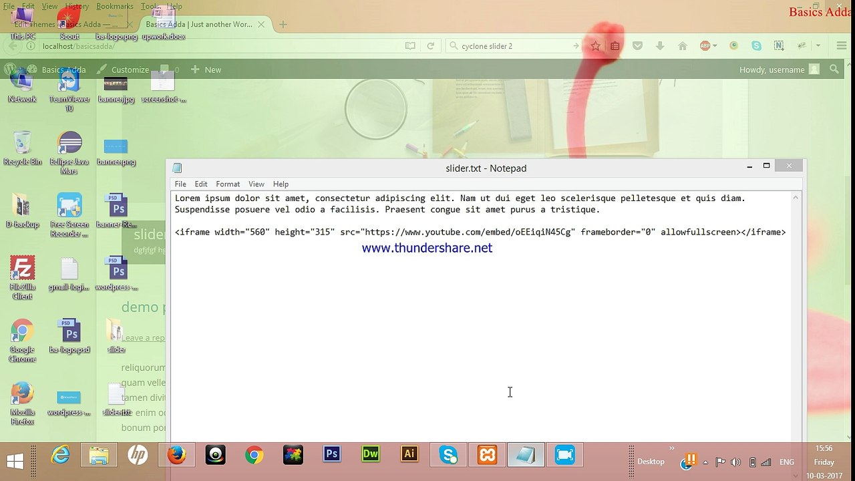This screenshot has width=855, height=481.
Task: Launch Dreamweaver from the taskbar
Action: [371, 456]
